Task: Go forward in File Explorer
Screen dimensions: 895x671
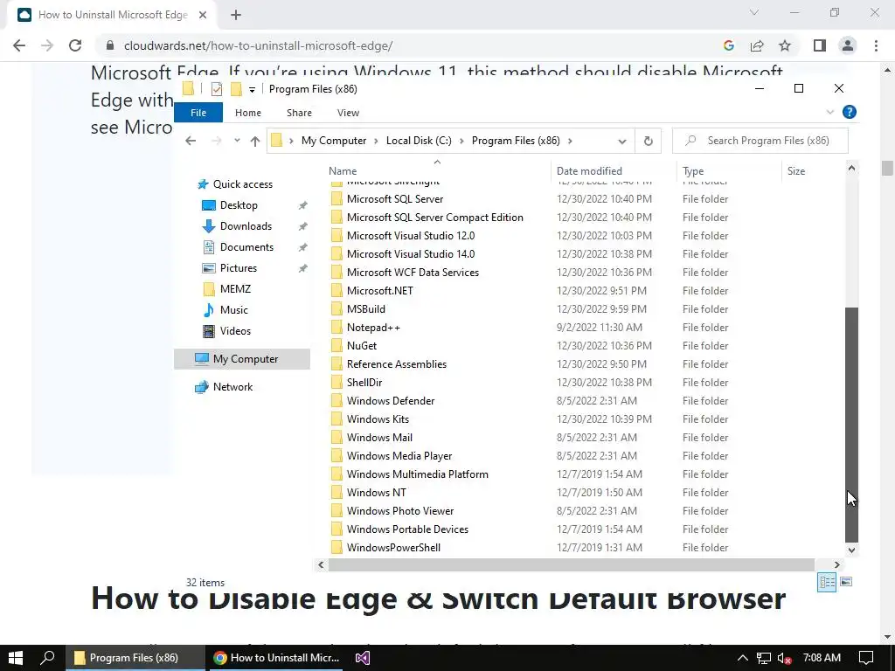Action: (217, 141)
